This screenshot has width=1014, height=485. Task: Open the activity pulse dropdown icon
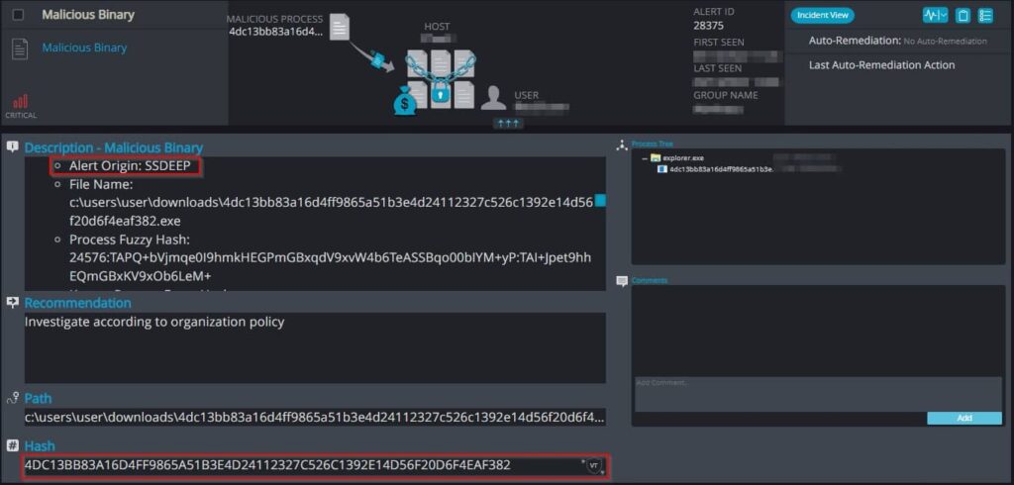(x=935, y=15)
